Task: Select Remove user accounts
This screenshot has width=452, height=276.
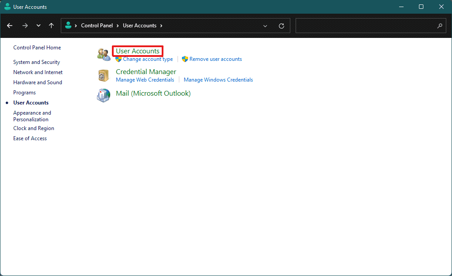Action: 215,59
